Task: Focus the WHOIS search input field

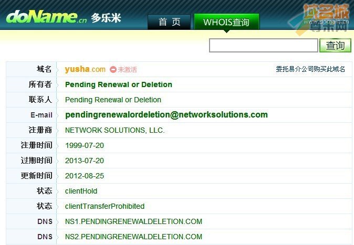Action: [x=264, y=45]
